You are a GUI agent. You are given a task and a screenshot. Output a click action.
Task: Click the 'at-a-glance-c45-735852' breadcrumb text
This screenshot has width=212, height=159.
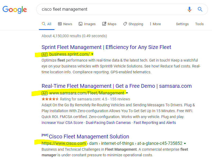(x=160, y=143)
